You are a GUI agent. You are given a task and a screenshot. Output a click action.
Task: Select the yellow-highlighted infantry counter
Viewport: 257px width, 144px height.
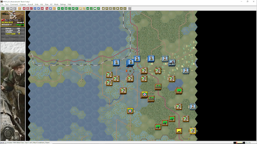193,131
